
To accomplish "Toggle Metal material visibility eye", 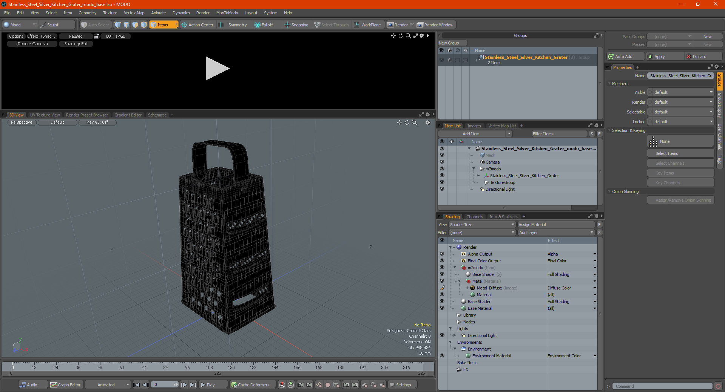I will tap(442, 281).
